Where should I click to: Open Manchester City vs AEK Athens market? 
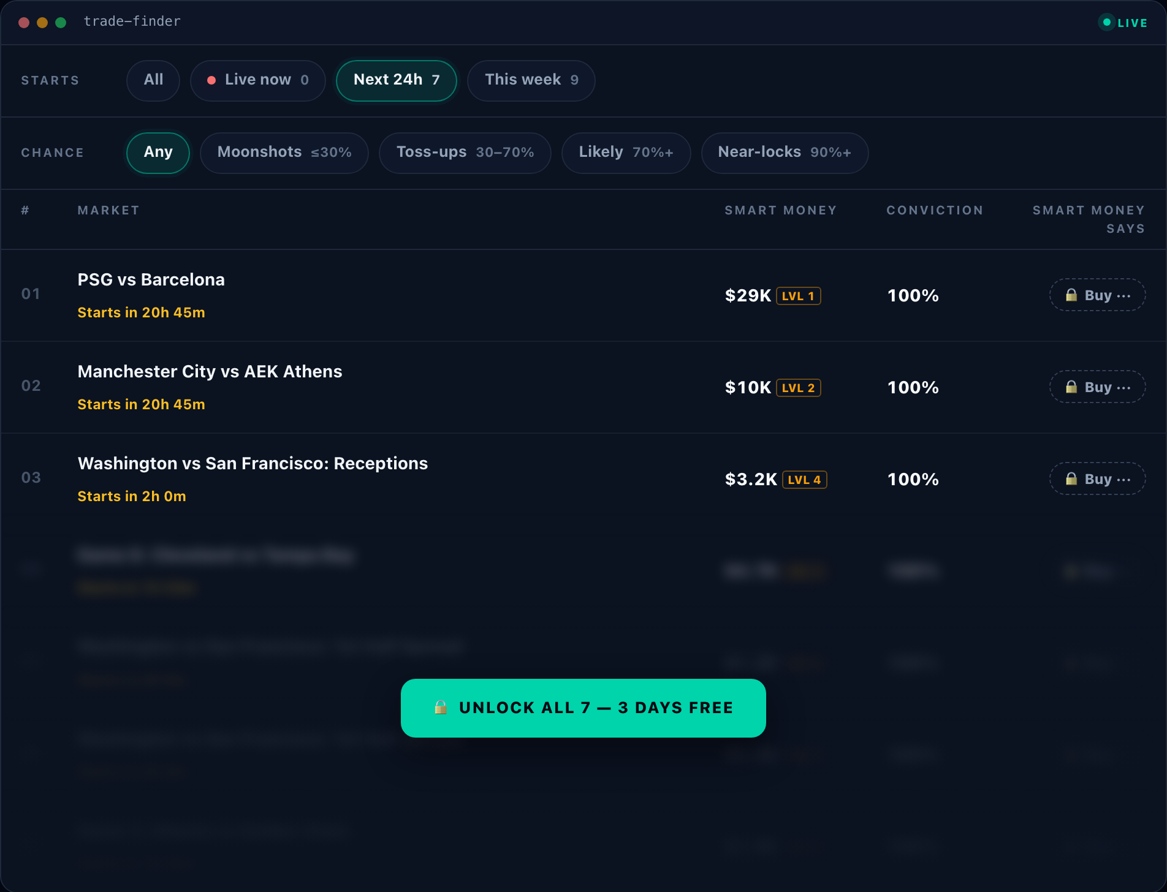click(210, 372)
